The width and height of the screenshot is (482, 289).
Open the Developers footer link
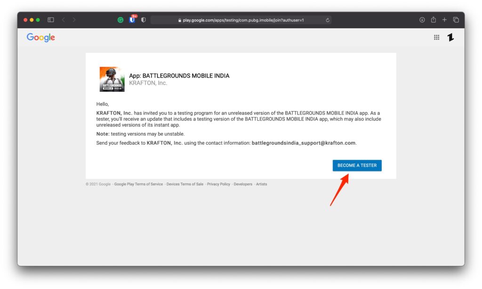pyautogui.click(x=243, y=184)
